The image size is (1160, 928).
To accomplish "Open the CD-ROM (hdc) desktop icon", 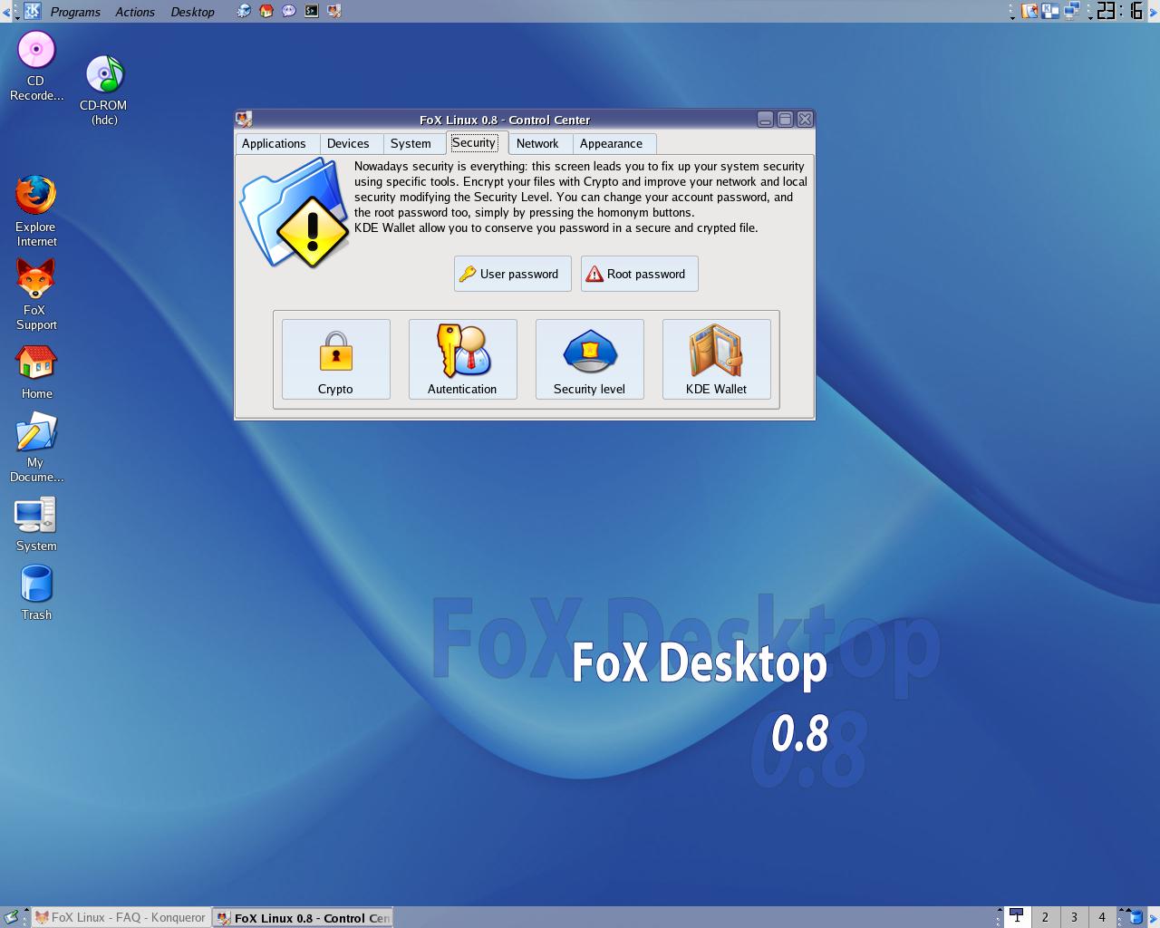I will point(104,91).
